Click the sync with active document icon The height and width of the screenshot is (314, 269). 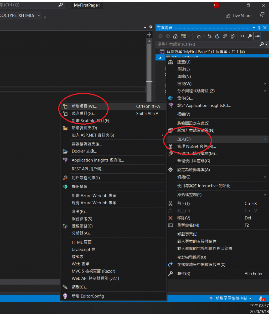tap(210, 36)
